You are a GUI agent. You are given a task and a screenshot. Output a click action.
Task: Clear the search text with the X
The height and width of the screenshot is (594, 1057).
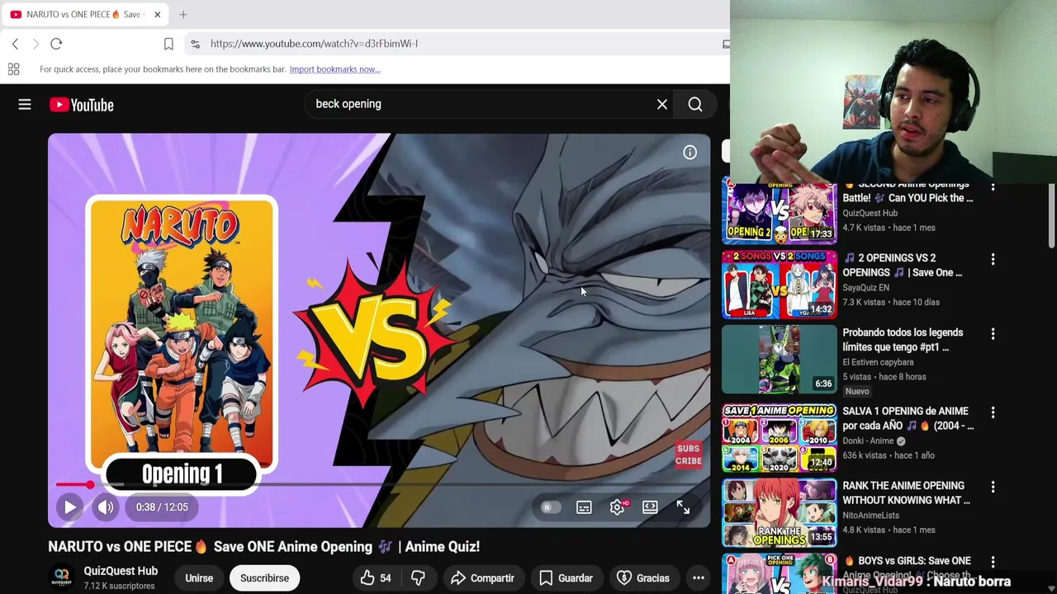tap(662, 104)
